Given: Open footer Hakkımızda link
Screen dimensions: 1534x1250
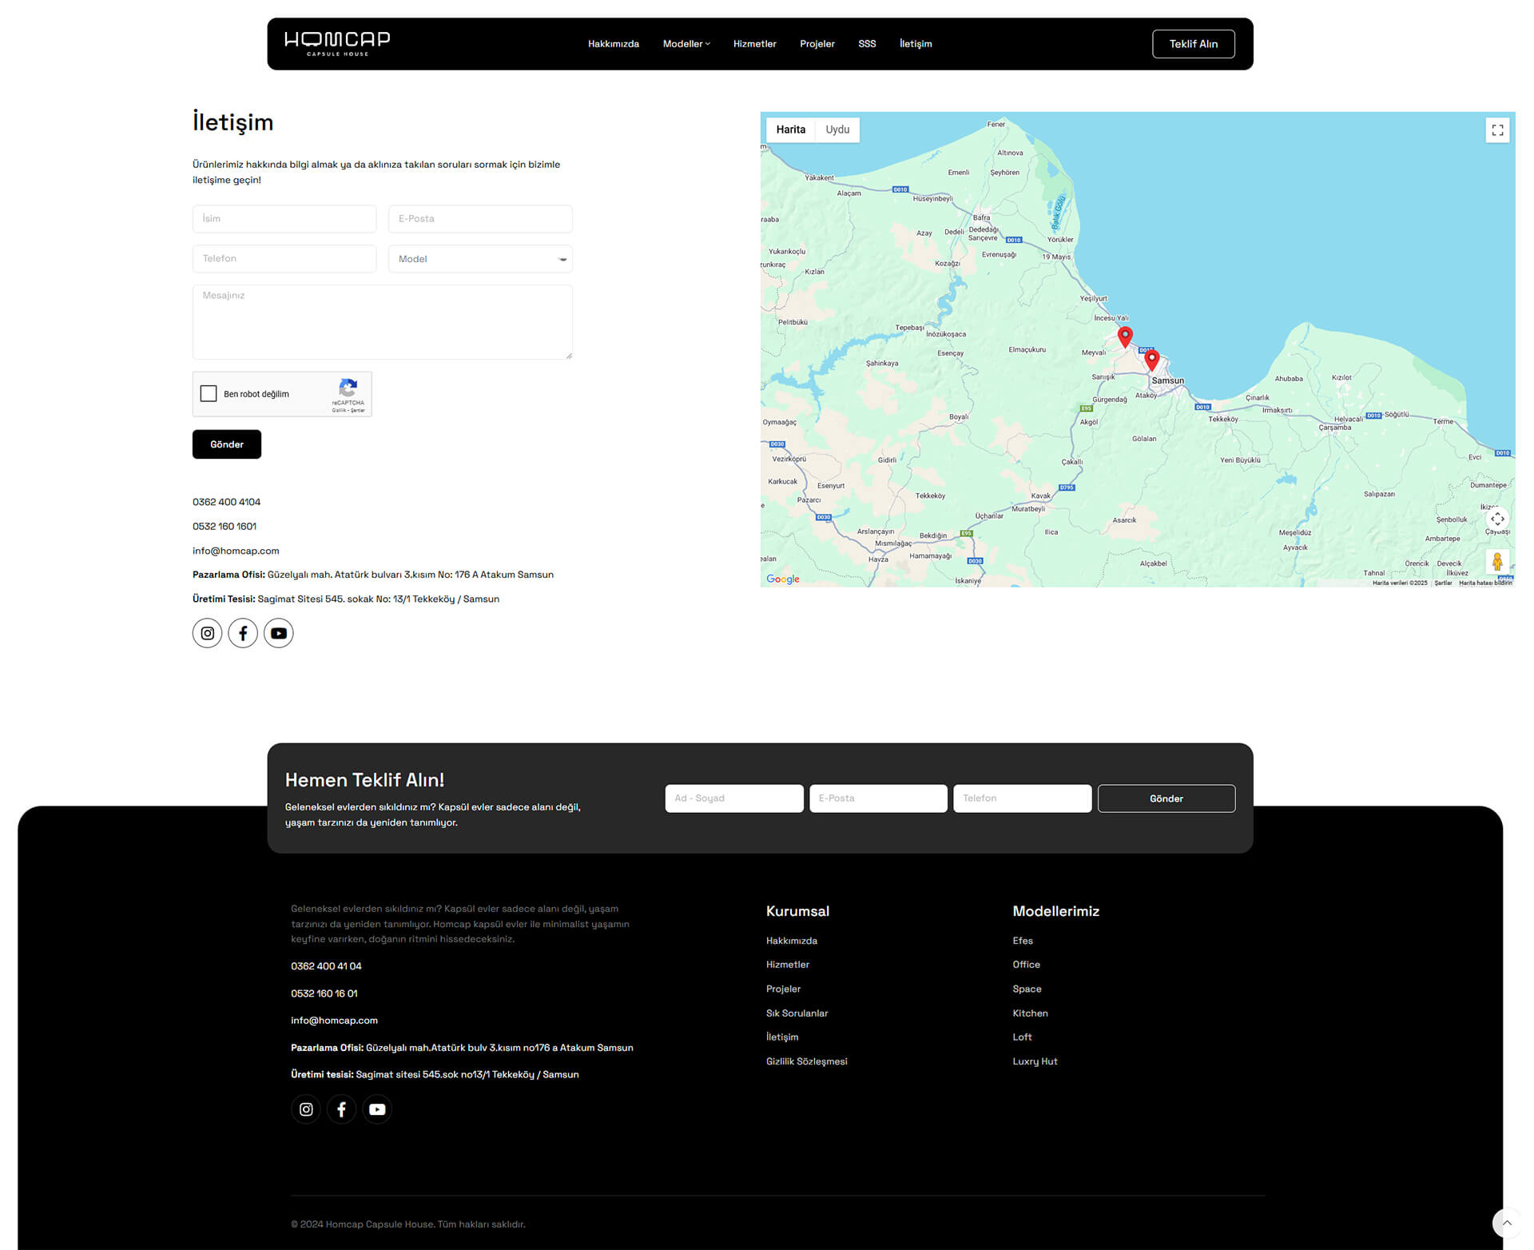Looking at the screenshot, I should [792, 941].
